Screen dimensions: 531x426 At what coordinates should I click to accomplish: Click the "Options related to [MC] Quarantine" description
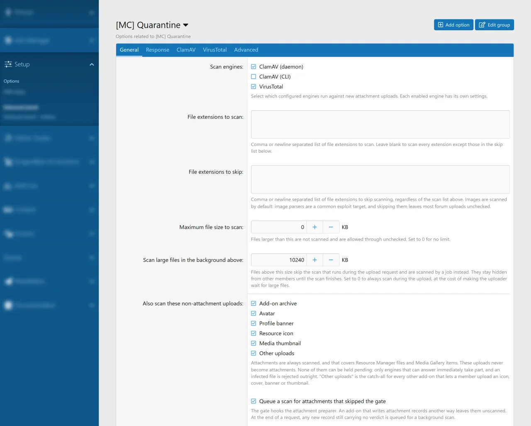click(153, 37)
